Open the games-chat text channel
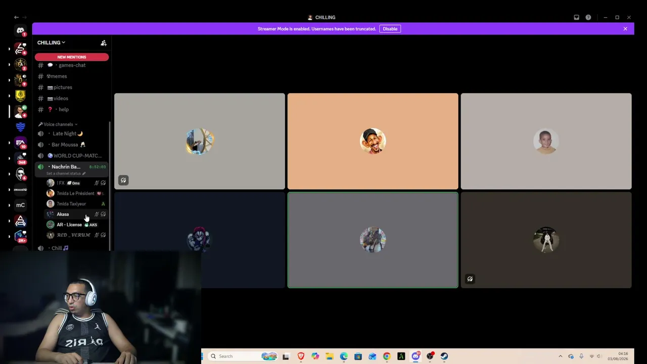 coord(72,65)
